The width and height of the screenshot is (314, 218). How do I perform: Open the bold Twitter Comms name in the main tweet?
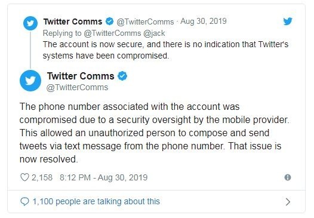pos(81,76)
